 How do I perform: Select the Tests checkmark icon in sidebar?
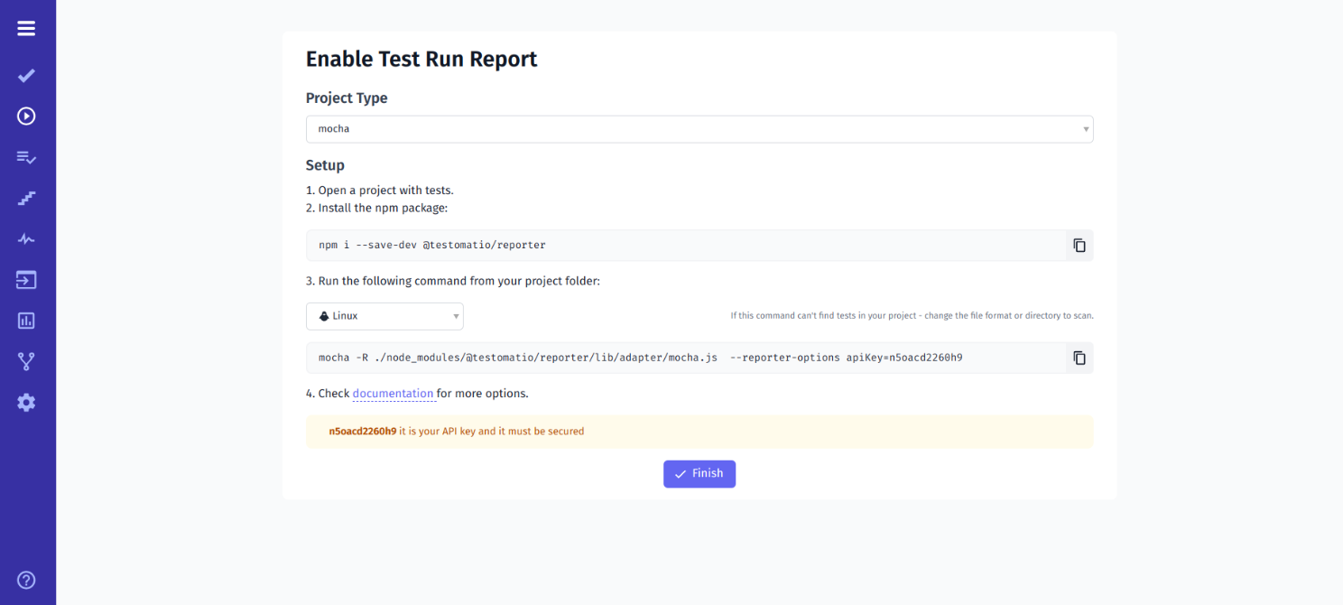pyautogui.click(x=26, y=76)
